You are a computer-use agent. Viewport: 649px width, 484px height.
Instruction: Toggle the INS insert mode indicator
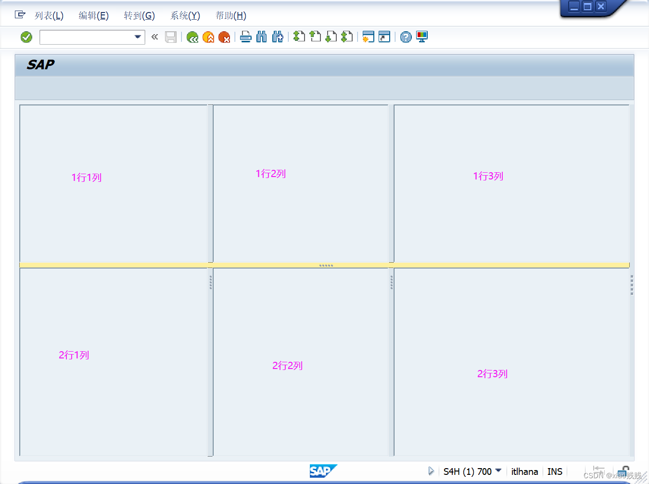point(555,471)
